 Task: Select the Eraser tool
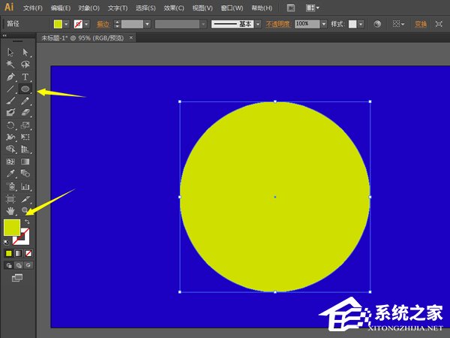tap(25, 112)
